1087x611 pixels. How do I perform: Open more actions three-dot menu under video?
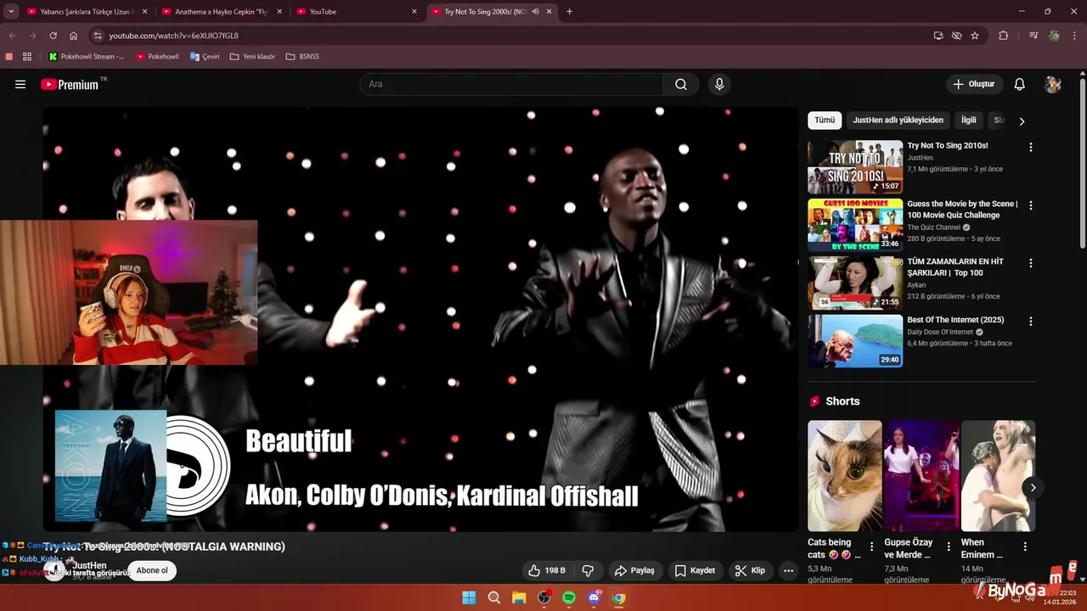tap(788, 570)
